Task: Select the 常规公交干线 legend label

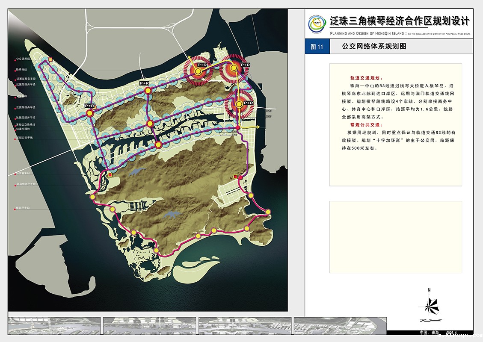Action: tap(25, 138)
